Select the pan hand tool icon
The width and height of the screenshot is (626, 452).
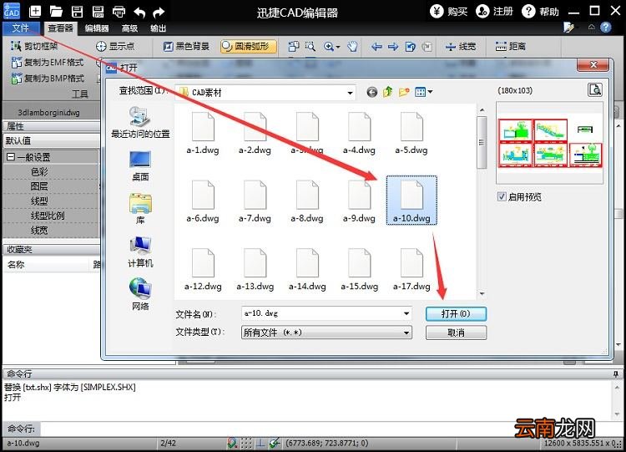coord(352,47)
